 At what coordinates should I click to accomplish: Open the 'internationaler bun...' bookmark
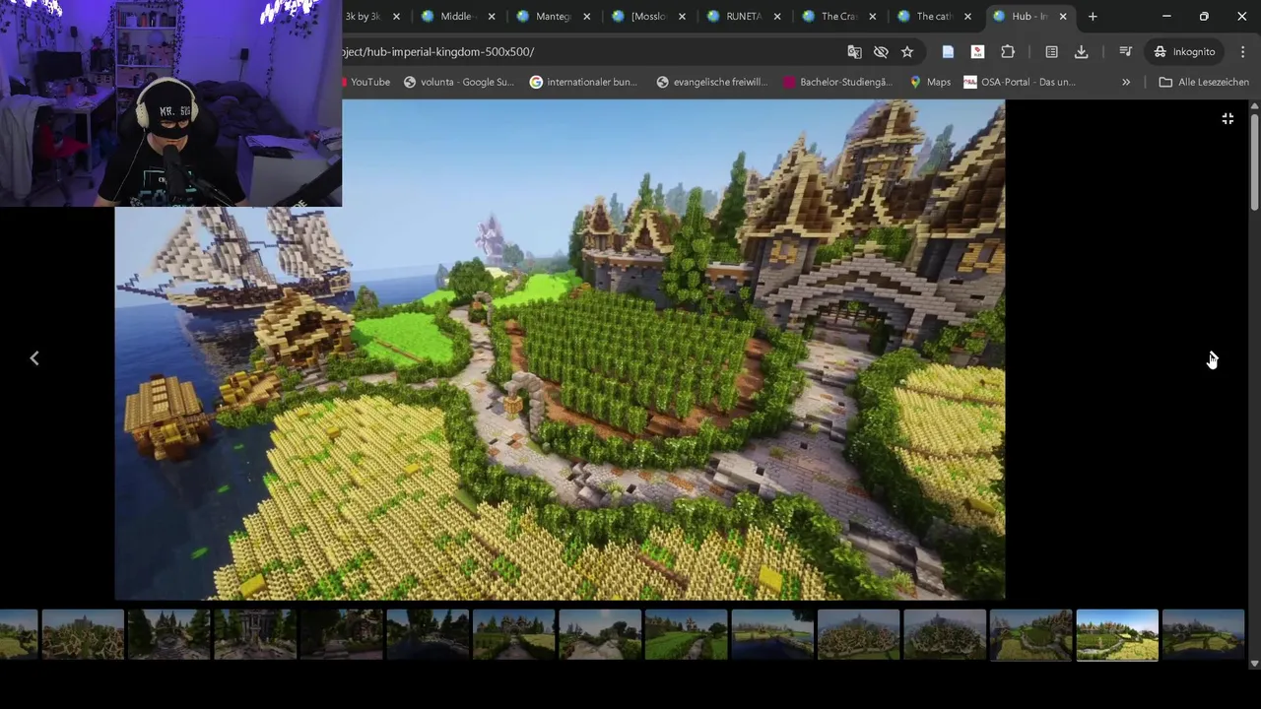(x=583, y=82)
